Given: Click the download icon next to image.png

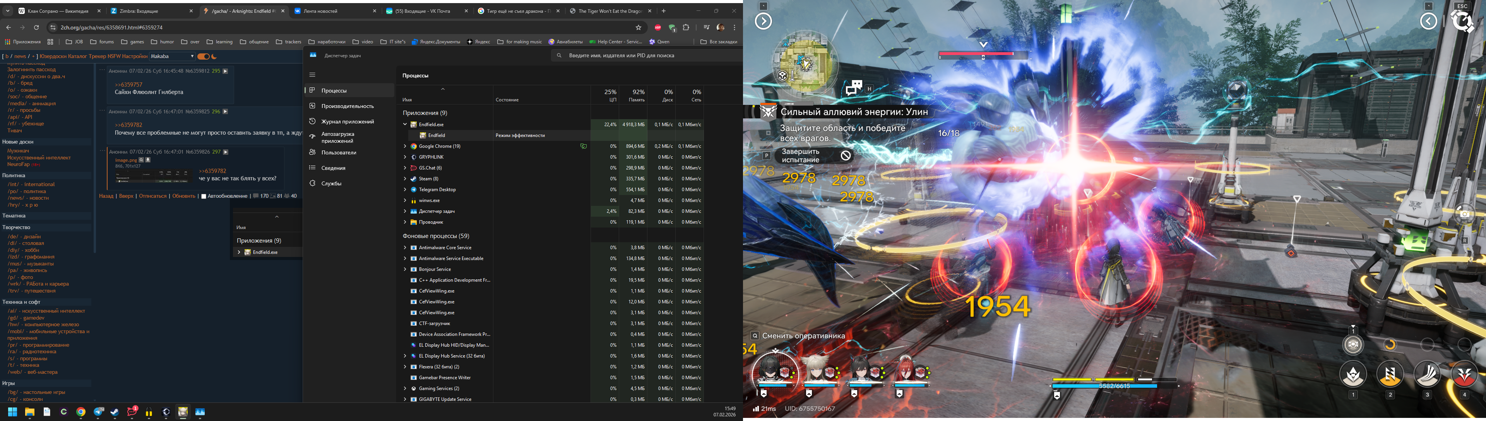Looking at the screenshot, I should pos(148,160).
